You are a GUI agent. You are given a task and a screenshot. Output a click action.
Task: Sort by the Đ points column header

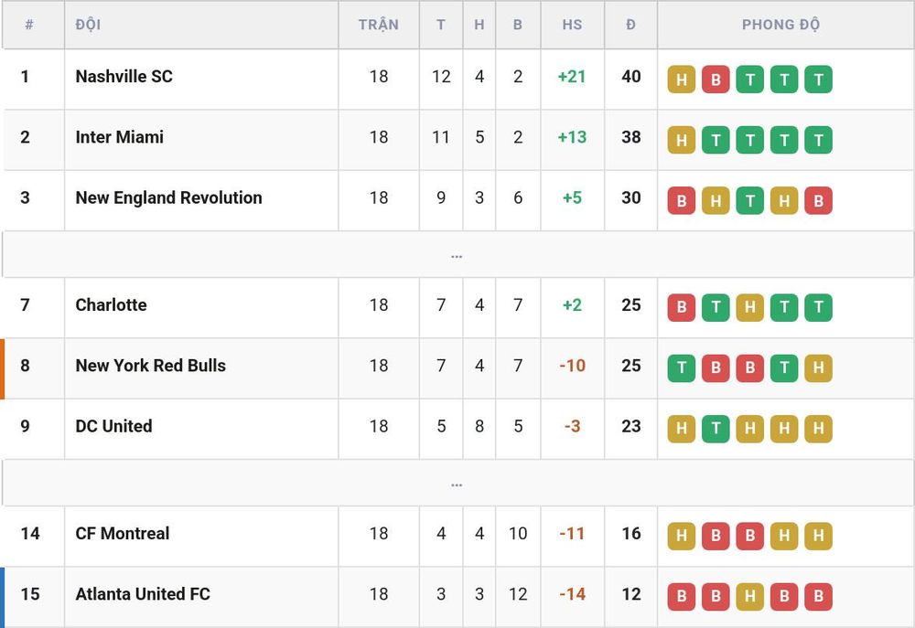(x=630, y=25)
